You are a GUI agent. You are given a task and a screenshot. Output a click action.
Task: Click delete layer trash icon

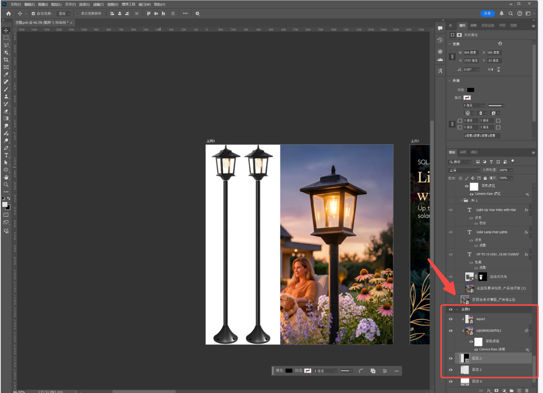click(527, 390)
